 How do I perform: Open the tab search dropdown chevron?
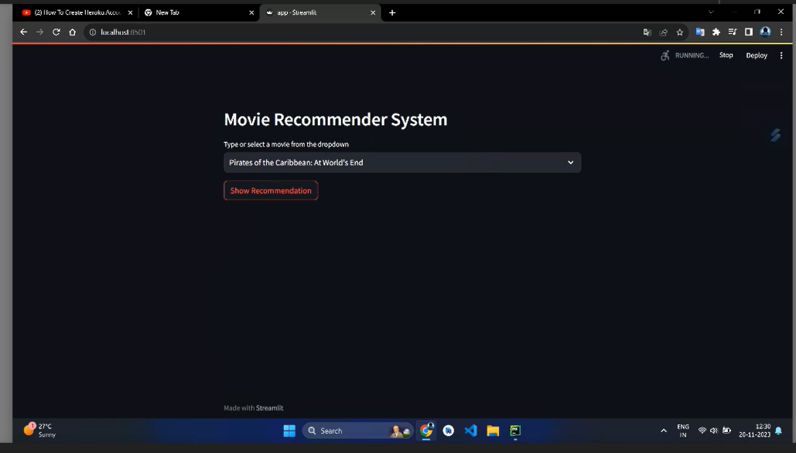[711, 12]
